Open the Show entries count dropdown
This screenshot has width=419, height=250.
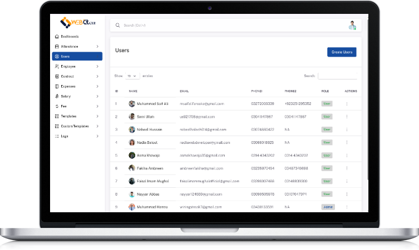[x=132, y=76]
